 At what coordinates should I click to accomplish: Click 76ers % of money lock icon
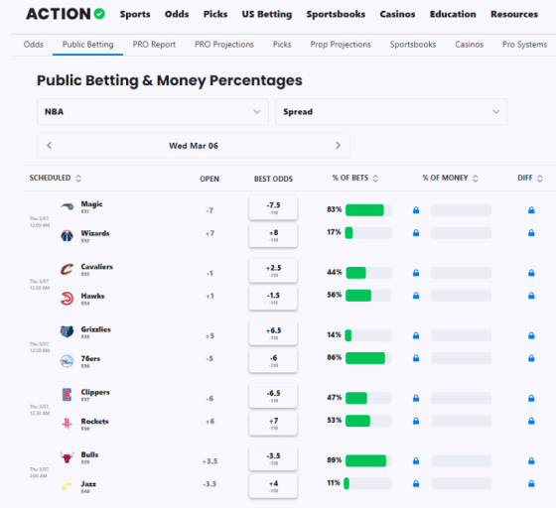(x=416, y=358)
